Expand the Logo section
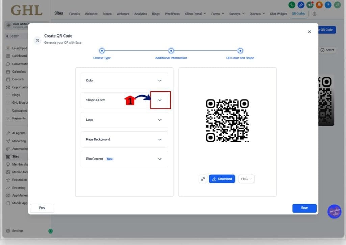The image size is (346, 245). point(160,120)
